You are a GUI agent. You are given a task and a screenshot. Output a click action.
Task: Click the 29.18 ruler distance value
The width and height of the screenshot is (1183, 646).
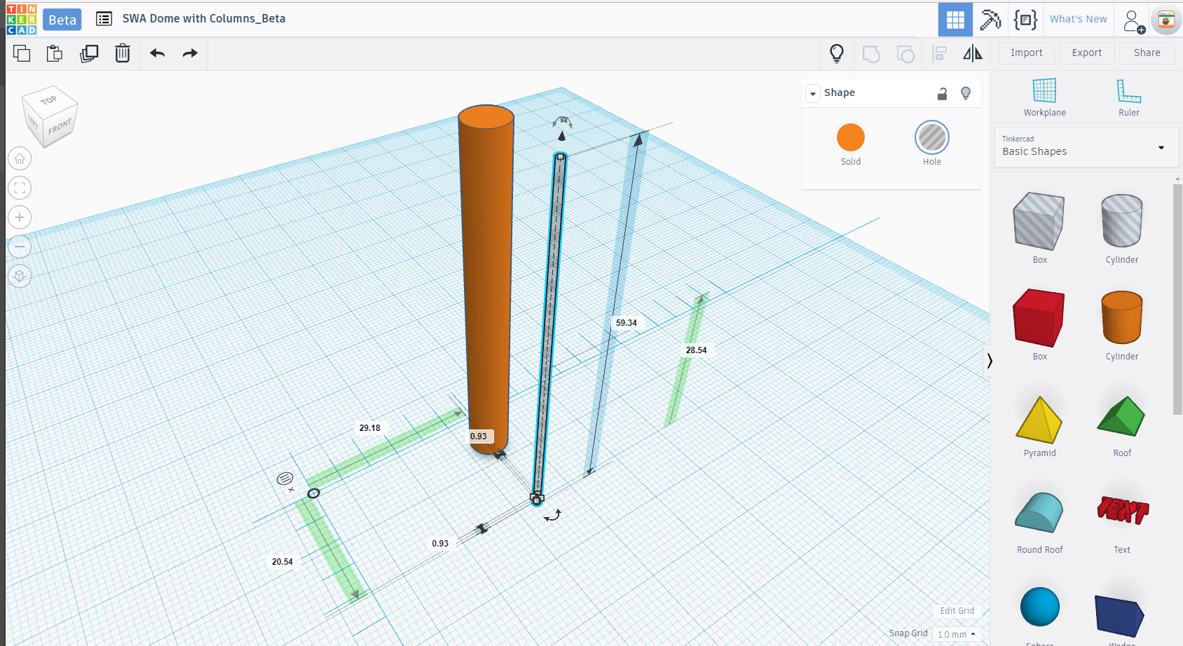(369, 428)
